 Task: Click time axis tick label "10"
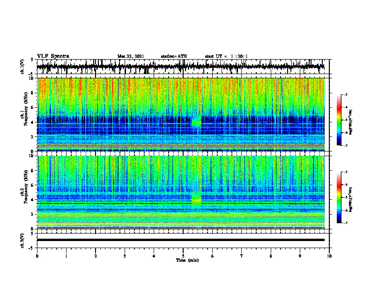[329, 256]
